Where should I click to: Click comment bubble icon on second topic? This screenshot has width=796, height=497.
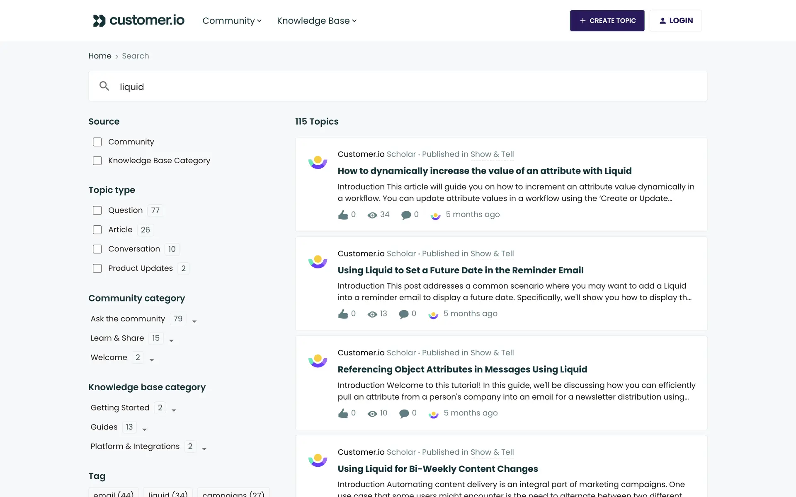tap(403, 314)
